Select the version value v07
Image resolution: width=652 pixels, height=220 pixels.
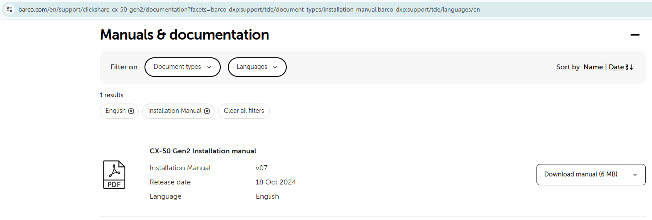[262, 168]
